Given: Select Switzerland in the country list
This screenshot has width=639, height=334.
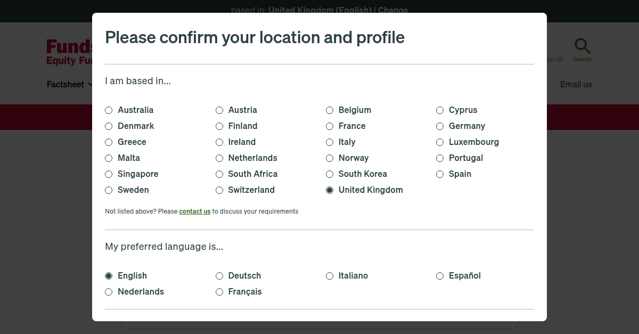Looking at the screenshot, I should point(219,190).
